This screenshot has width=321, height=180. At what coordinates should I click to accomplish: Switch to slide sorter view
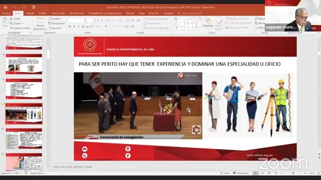262,173
